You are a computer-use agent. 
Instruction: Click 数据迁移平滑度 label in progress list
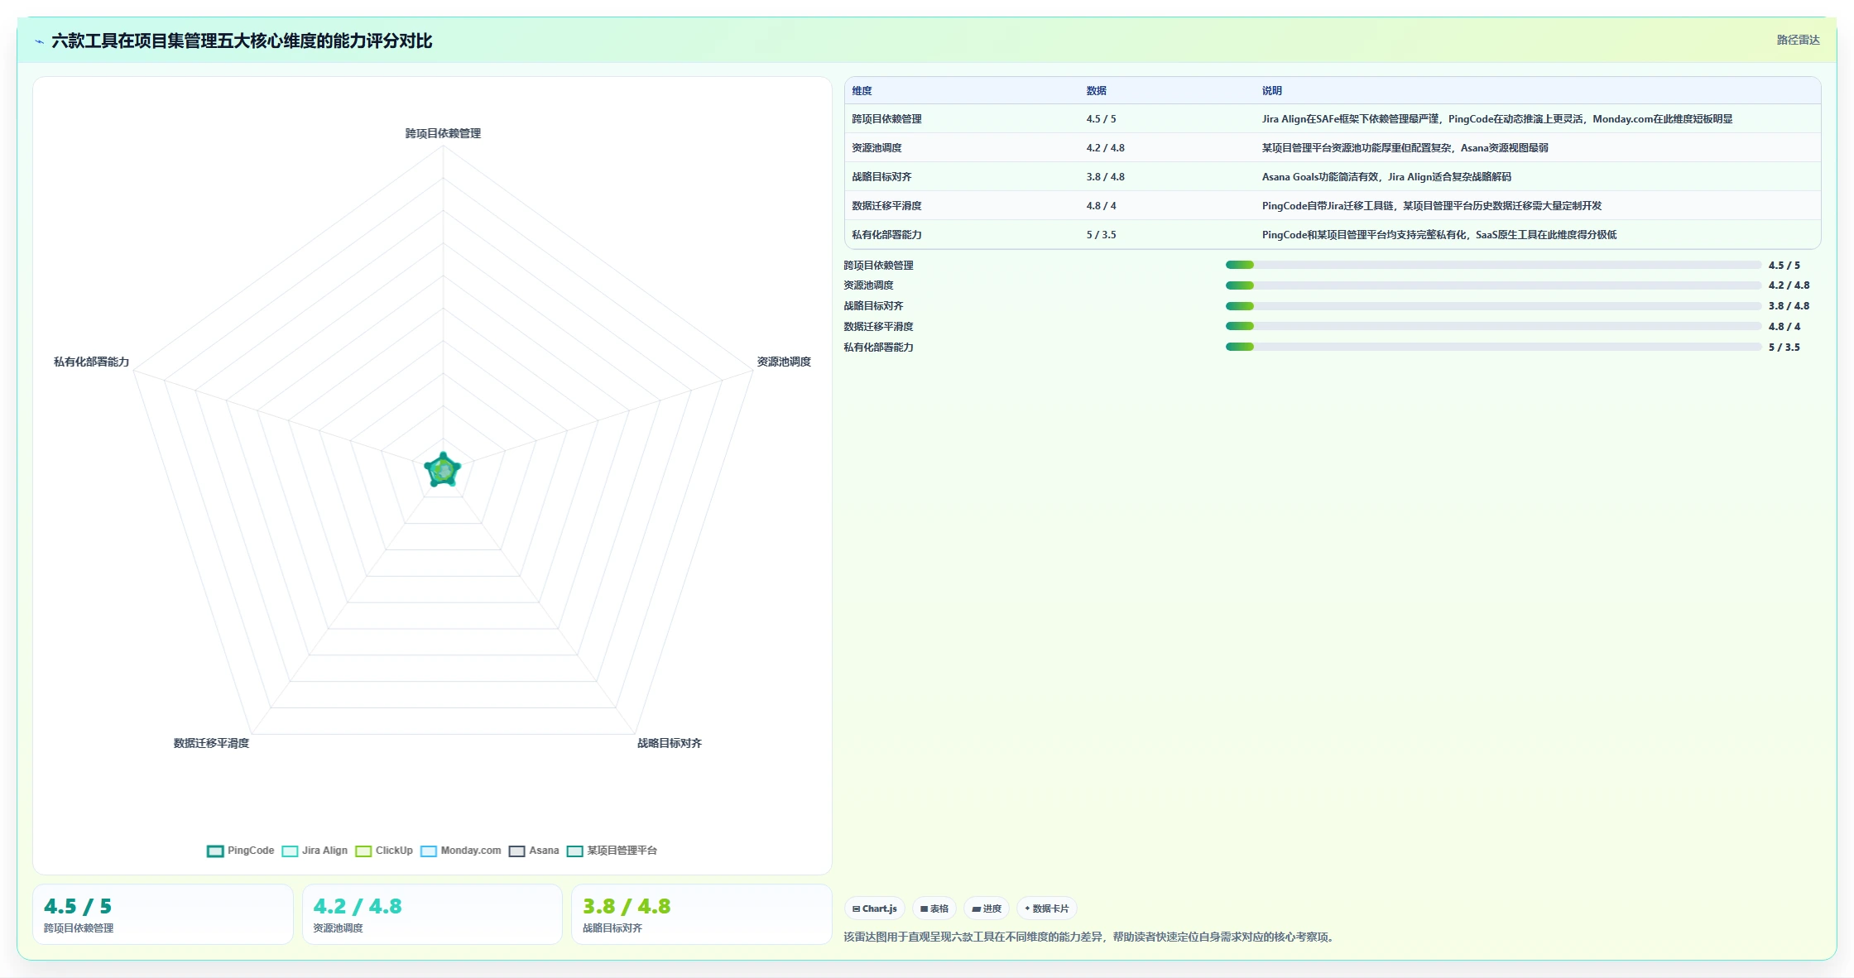[x=878, y=327]
